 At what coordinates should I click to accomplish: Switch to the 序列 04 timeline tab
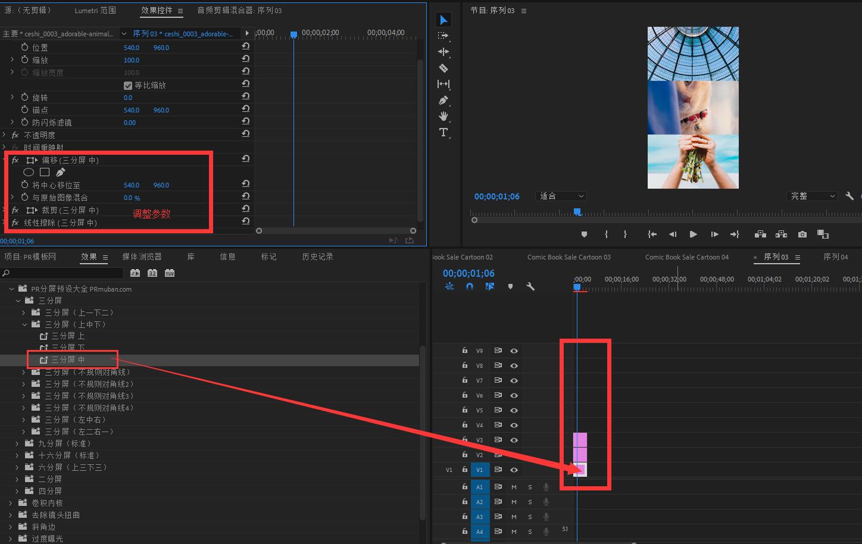[835, 257]
